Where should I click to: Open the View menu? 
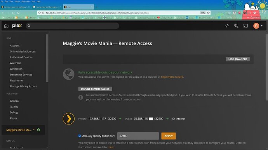tap(11, 2)
